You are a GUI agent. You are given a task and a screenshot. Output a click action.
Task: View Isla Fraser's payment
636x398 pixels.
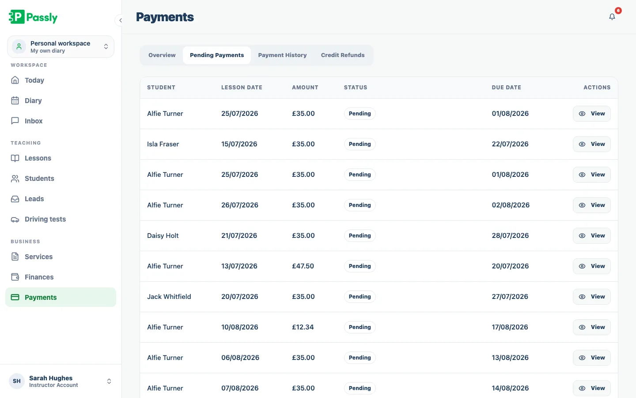[592, 144]
